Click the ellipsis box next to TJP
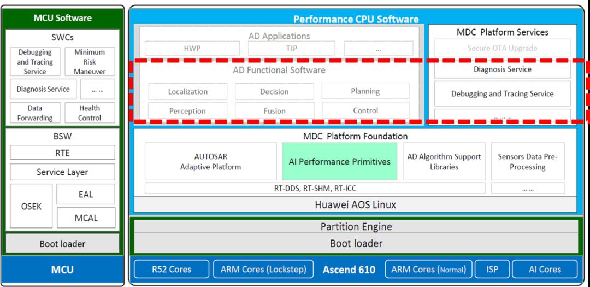The image size is (590, 287). pyautogui.click(x=378, y=49)
